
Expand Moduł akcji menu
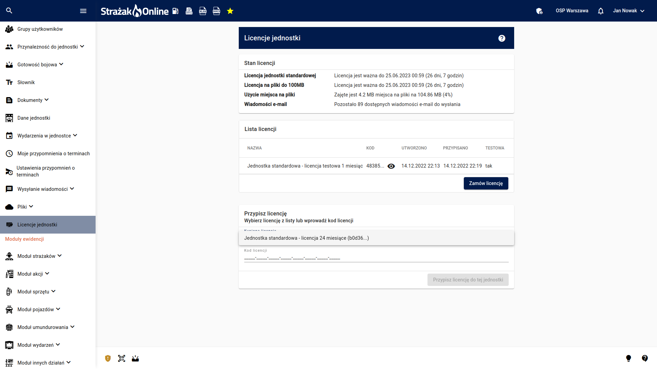tap(47, 274)
